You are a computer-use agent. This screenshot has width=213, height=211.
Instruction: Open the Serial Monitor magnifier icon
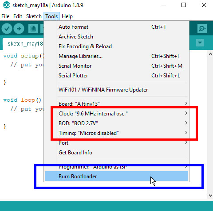point(202,28)
